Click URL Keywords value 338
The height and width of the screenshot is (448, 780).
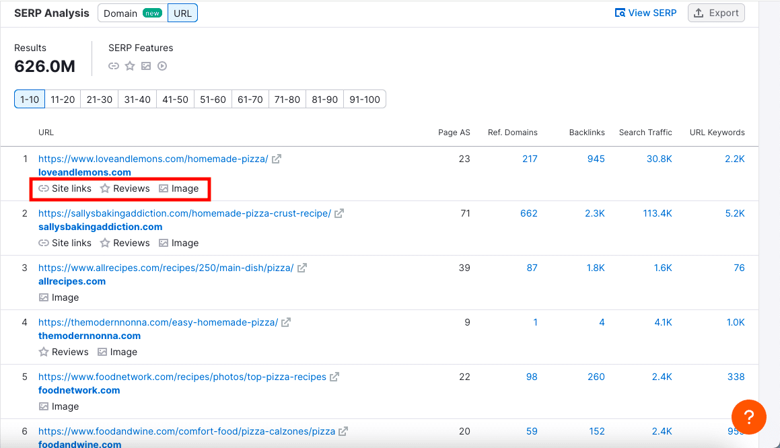736,377
